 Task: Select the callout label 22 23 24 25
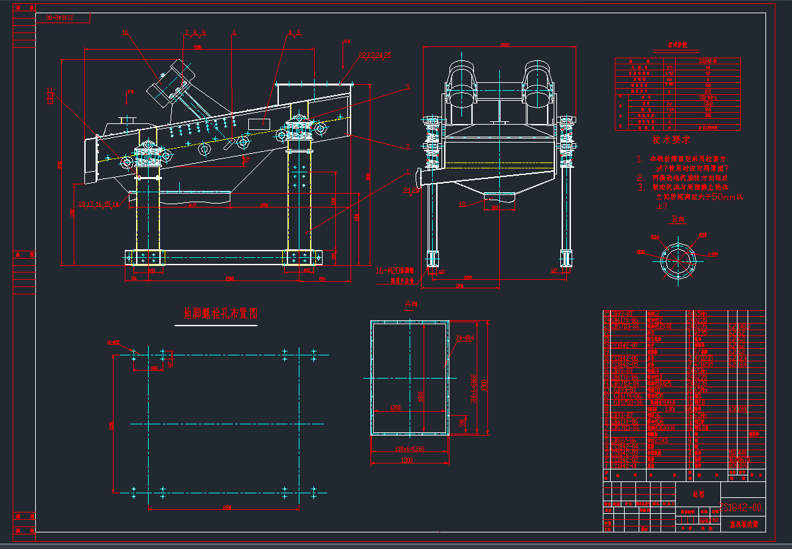tap(375, 56)
